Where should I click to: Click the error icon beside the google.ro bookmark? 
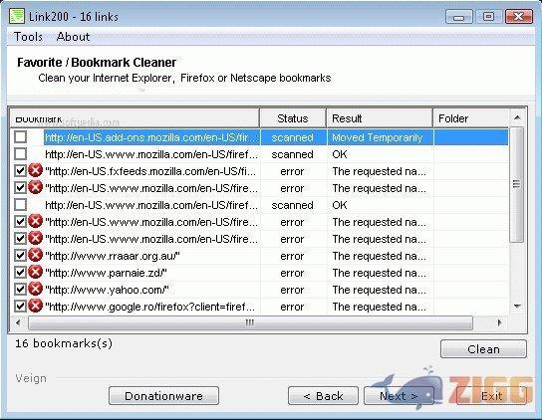(x=35, y=306)
